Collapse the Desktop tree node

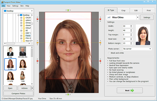click(x=18, y=15)
